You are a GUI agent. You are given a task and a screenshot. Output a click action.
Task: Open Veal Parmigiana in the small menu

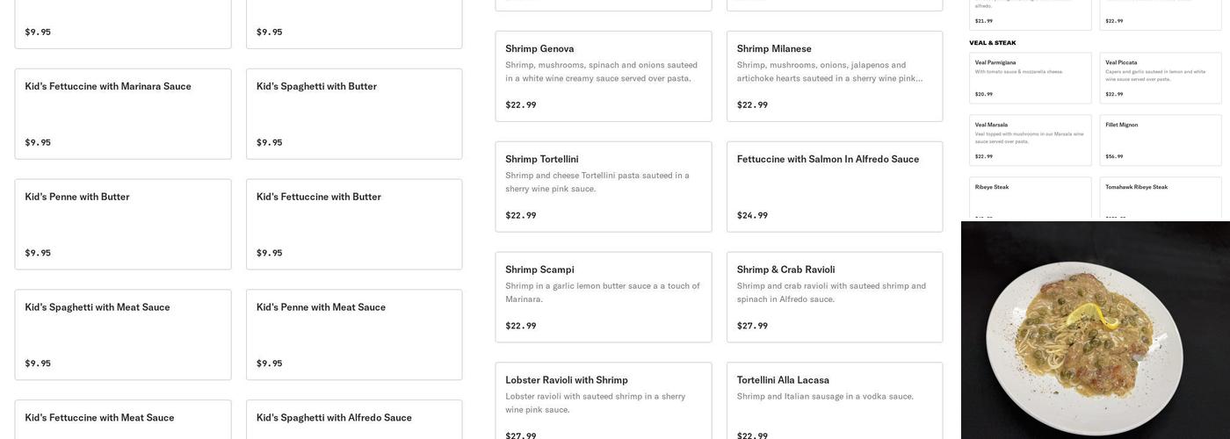pyautogui.click(x=1030, y=78)
